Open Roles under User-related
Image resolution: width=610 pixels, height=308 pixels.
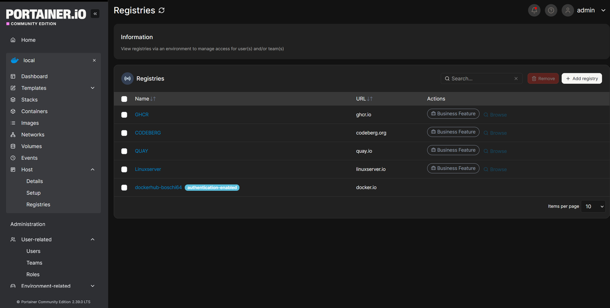tap(33, 275)
